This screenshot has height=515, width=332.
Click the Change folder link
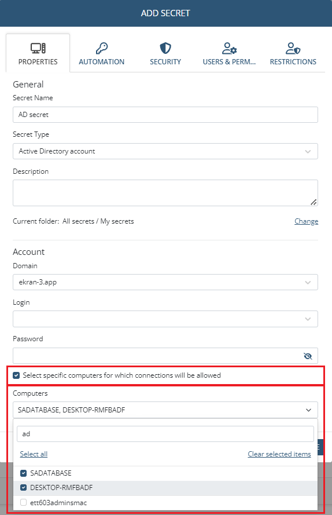307,221
